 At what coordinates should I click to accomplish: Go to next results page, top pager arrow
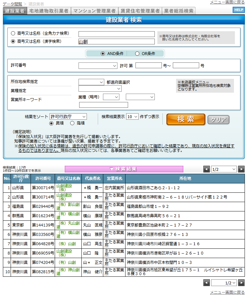click(x=241, y=169)
